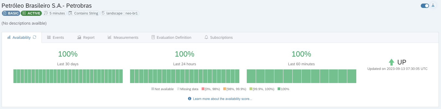Image resolution: width=441 pixels, height=109 pixels.
Task: Click the ACTIVE status badge
Action: click(31, 13)
